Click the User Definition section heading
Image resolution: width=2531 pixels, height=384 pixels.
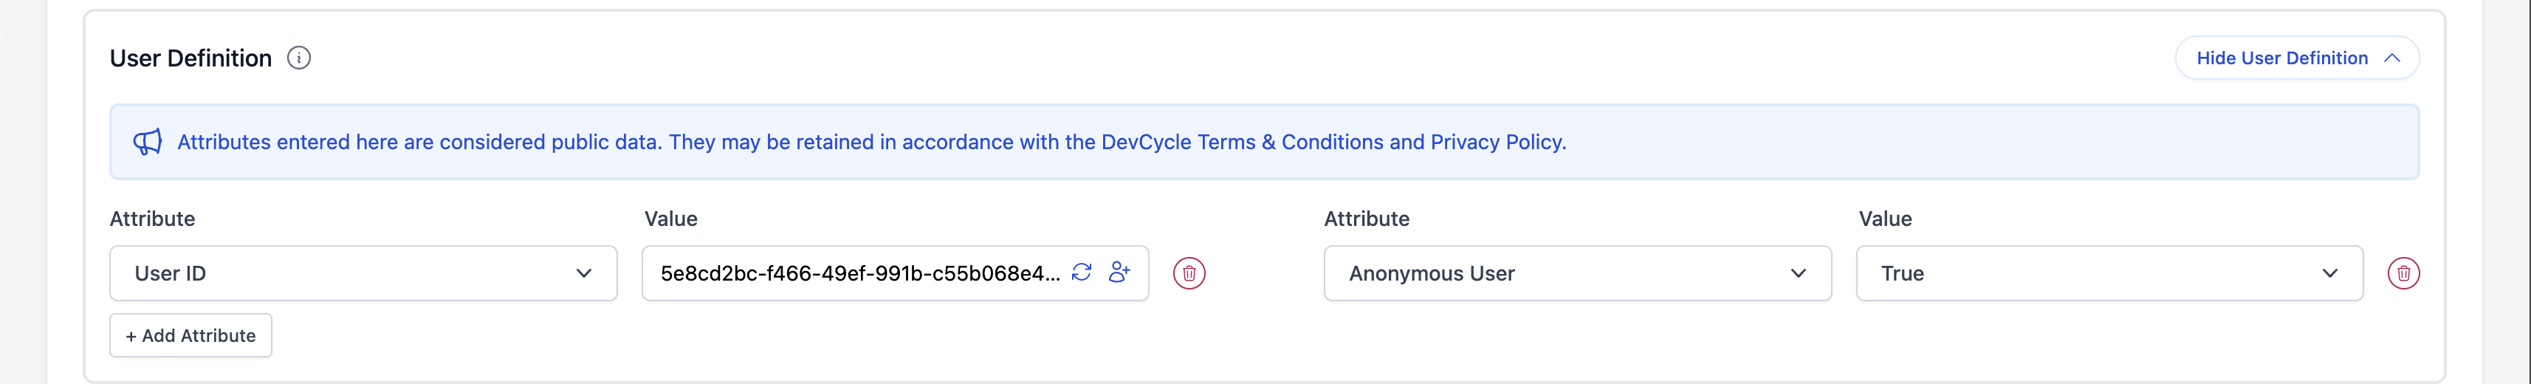190,58
